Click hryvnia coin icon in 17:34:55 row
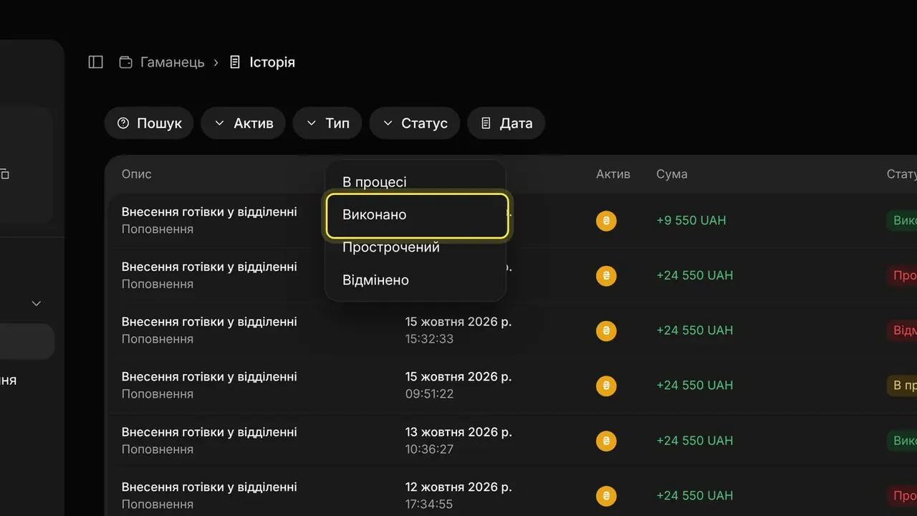This screenshot has width=917, height=516. (x=606, y=495)
